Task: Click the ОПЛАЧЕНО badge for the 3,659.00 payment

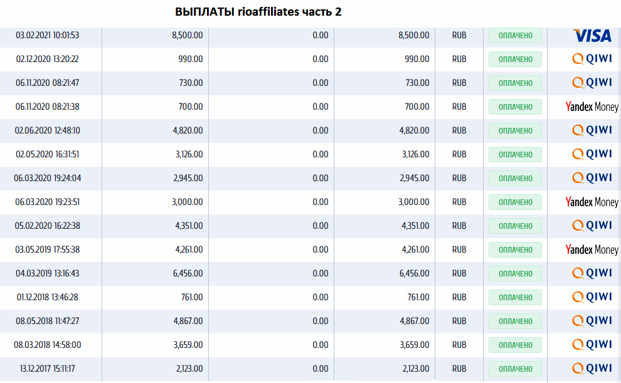Action: coord(515,345)
